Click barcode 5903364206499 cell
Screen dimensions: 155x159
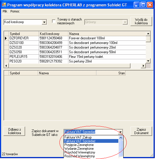(x=53, y=43)
